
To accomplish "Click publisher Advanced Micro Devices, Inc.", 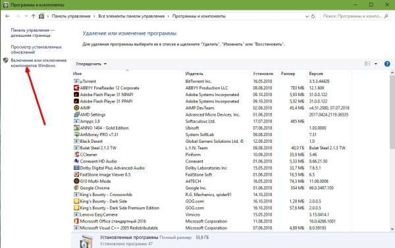I will [213, 114].
